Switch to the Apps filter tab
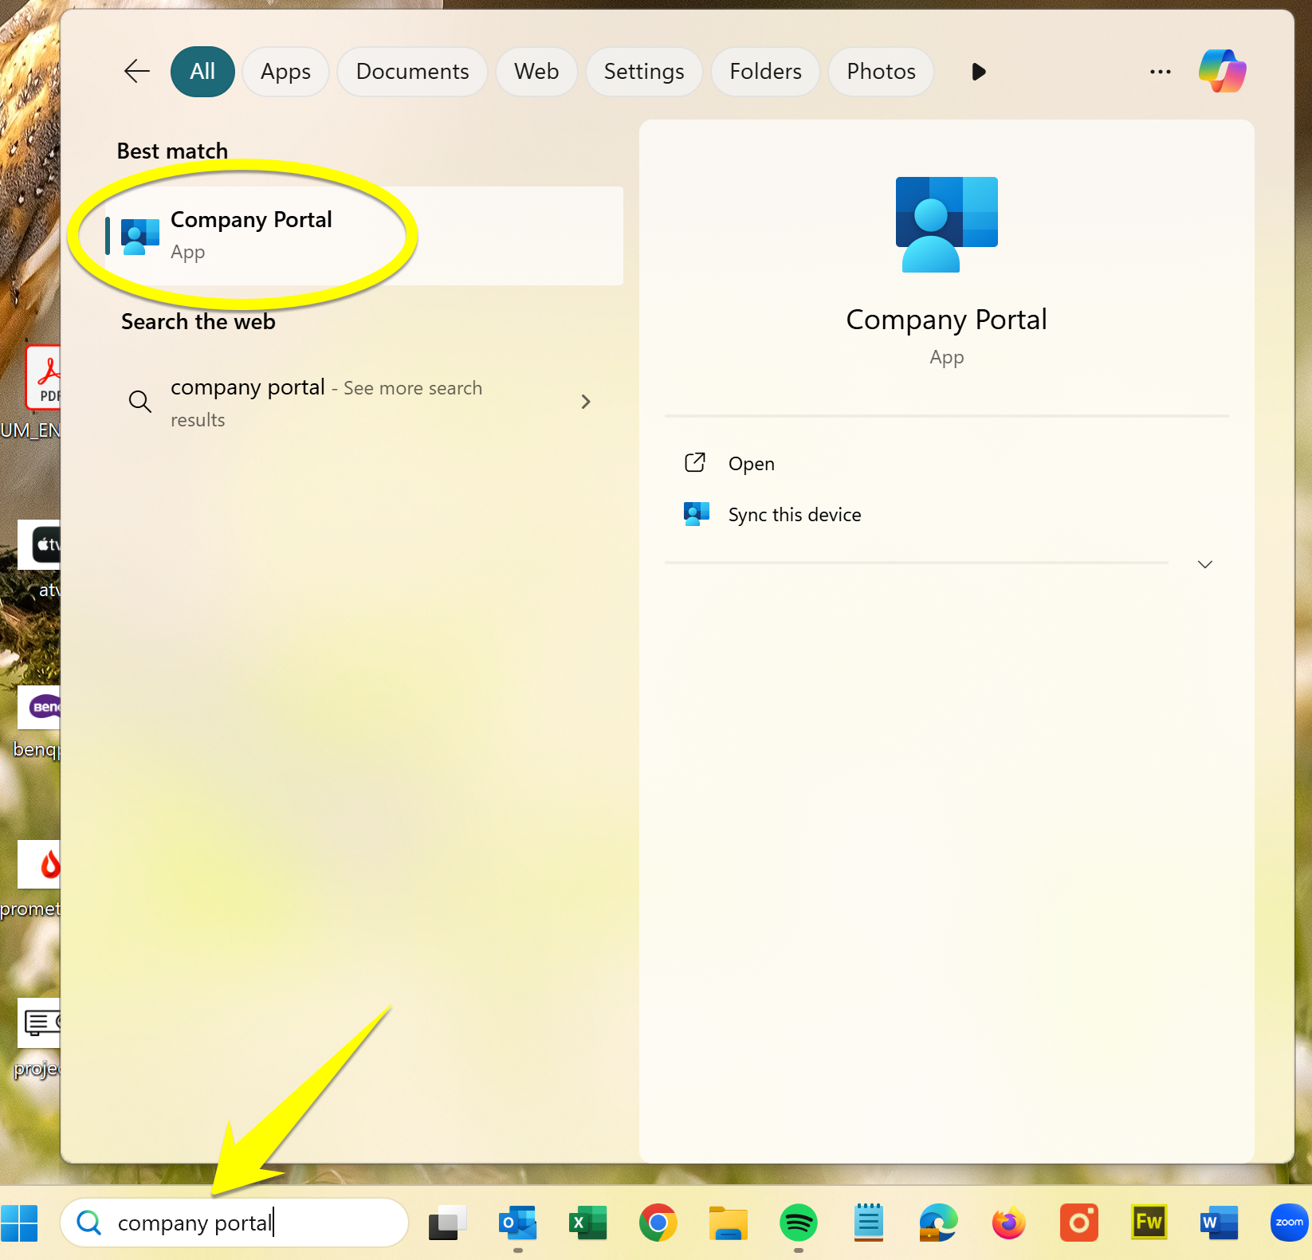 [285, 72]
